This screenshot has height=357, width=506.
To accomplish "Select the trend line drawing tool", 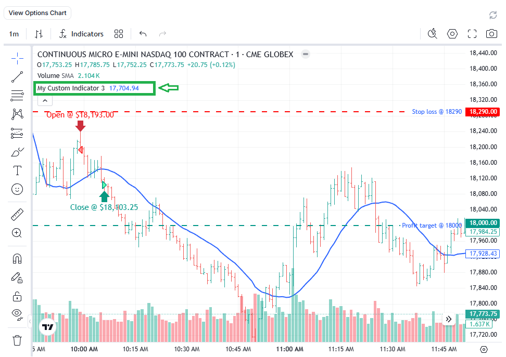I will click(17, 77).
